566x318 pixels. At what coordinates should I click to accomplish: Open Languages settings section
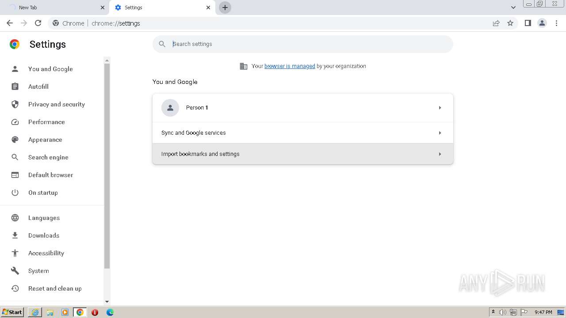pos(44,218)
